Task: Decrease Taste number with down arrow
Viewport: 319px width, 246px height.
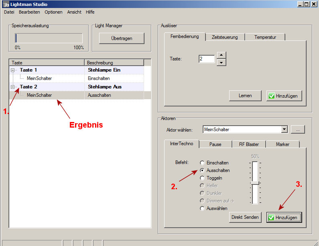Action: tap(221, 62)
